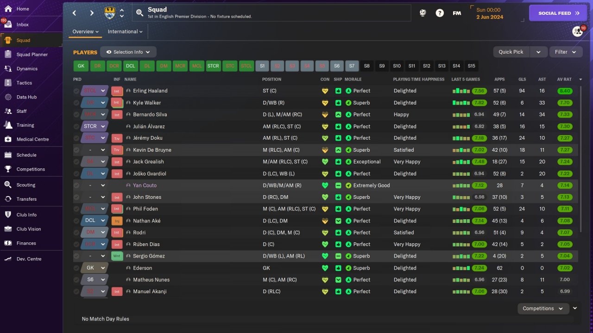The image size is (593, 333).
Task: Click the club badge in the header
Action: 110,13
